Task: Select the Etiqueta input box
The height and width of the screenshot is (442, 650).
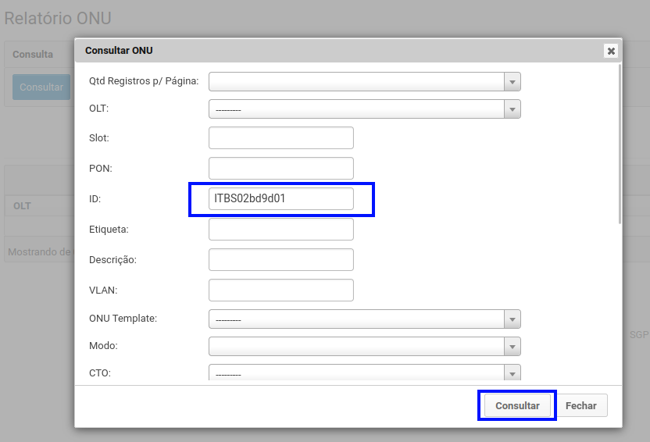Action: click(x=280, y=229)
